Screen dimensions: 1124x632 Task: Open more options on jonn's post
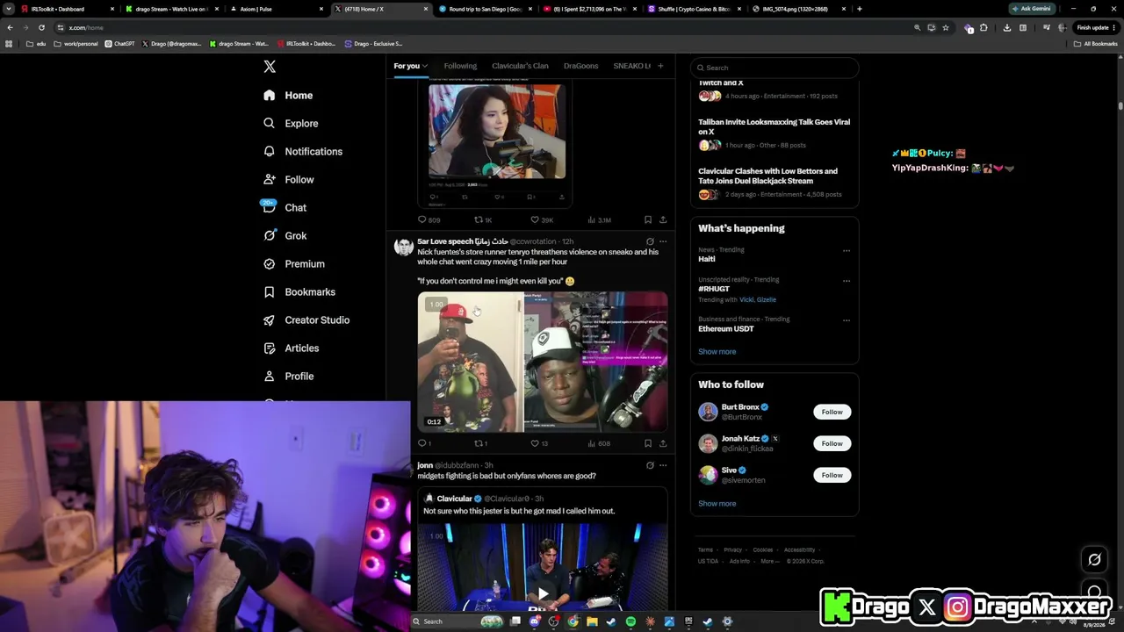click(663, 465)
